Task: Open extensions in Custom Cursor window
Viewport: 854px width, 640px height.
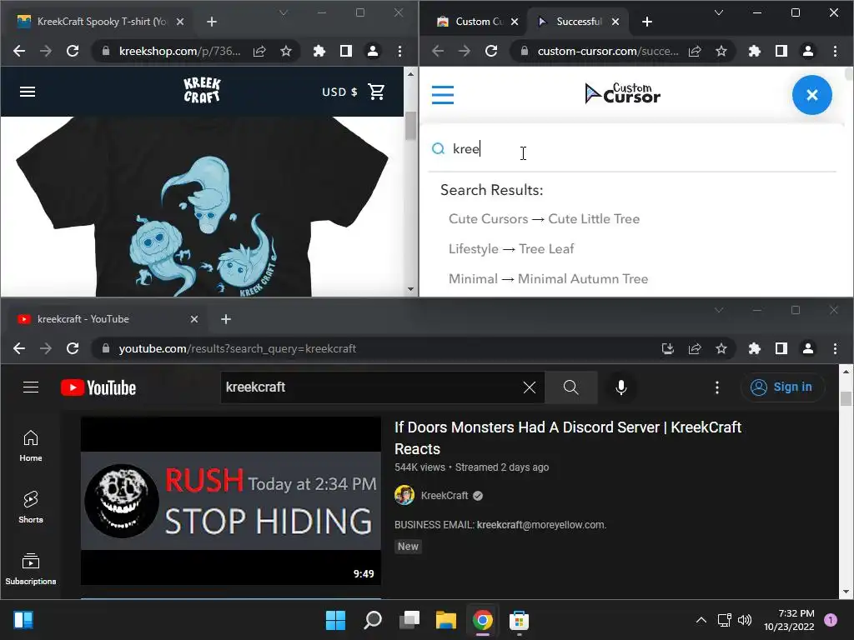Action: (754, 51)
